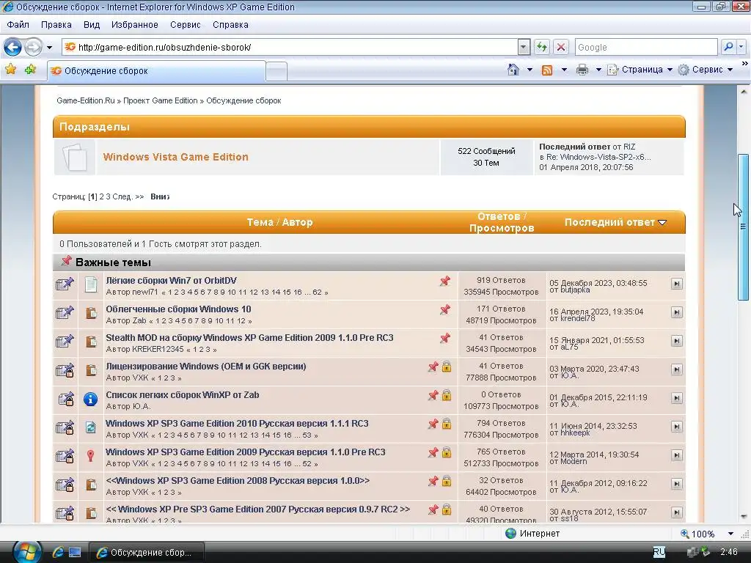Click the След. >> pagination link
The height and width of the screenshot is (563, 751).
click(128, 196)
